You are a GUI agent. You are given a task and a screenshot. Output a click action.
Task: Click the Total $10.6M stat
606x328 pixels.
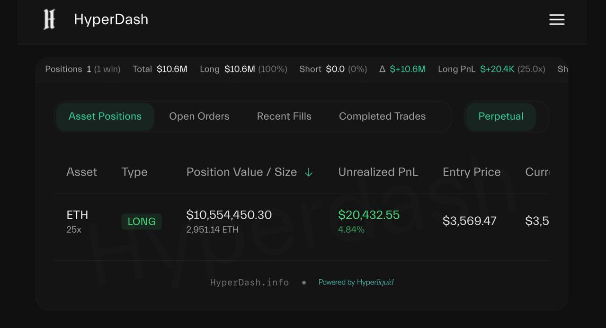[160, 69]
